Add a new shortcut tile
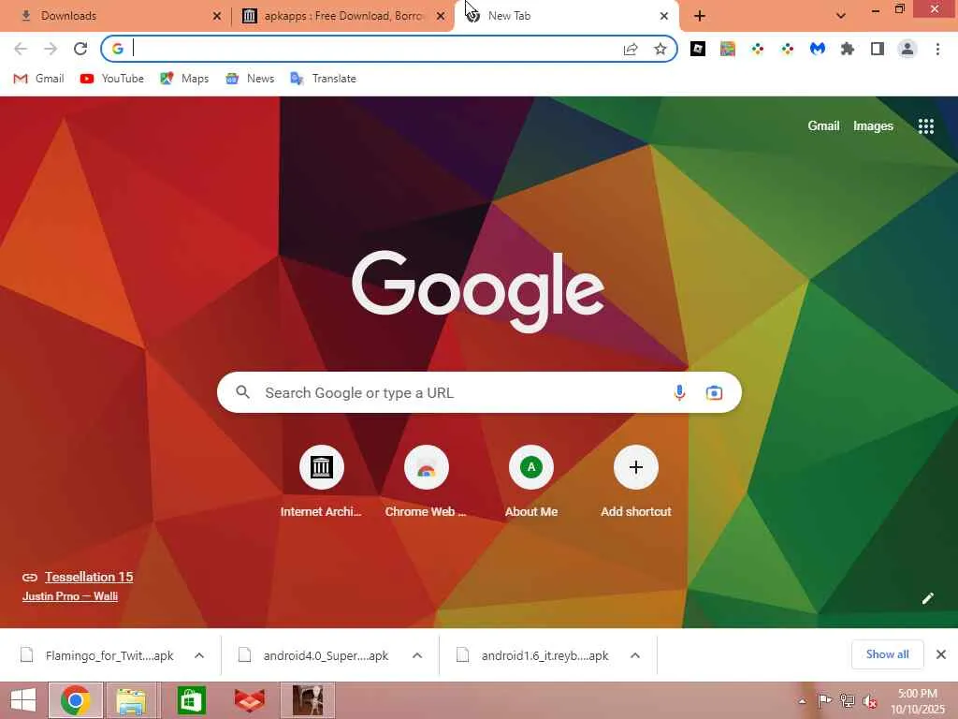Screen dimensions: 958x719 tap(636, 482)
